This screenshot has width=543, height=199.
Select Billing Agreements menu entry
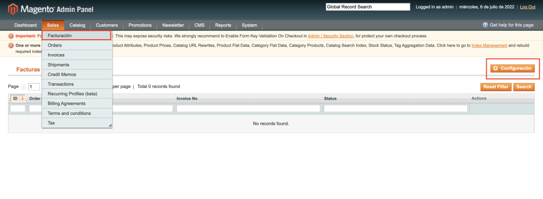pyautogui.click(x=77, y=103)
